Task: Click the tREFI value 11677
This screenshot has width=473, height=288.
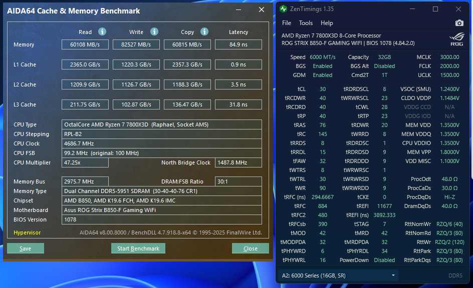Action: click(384, 206)
